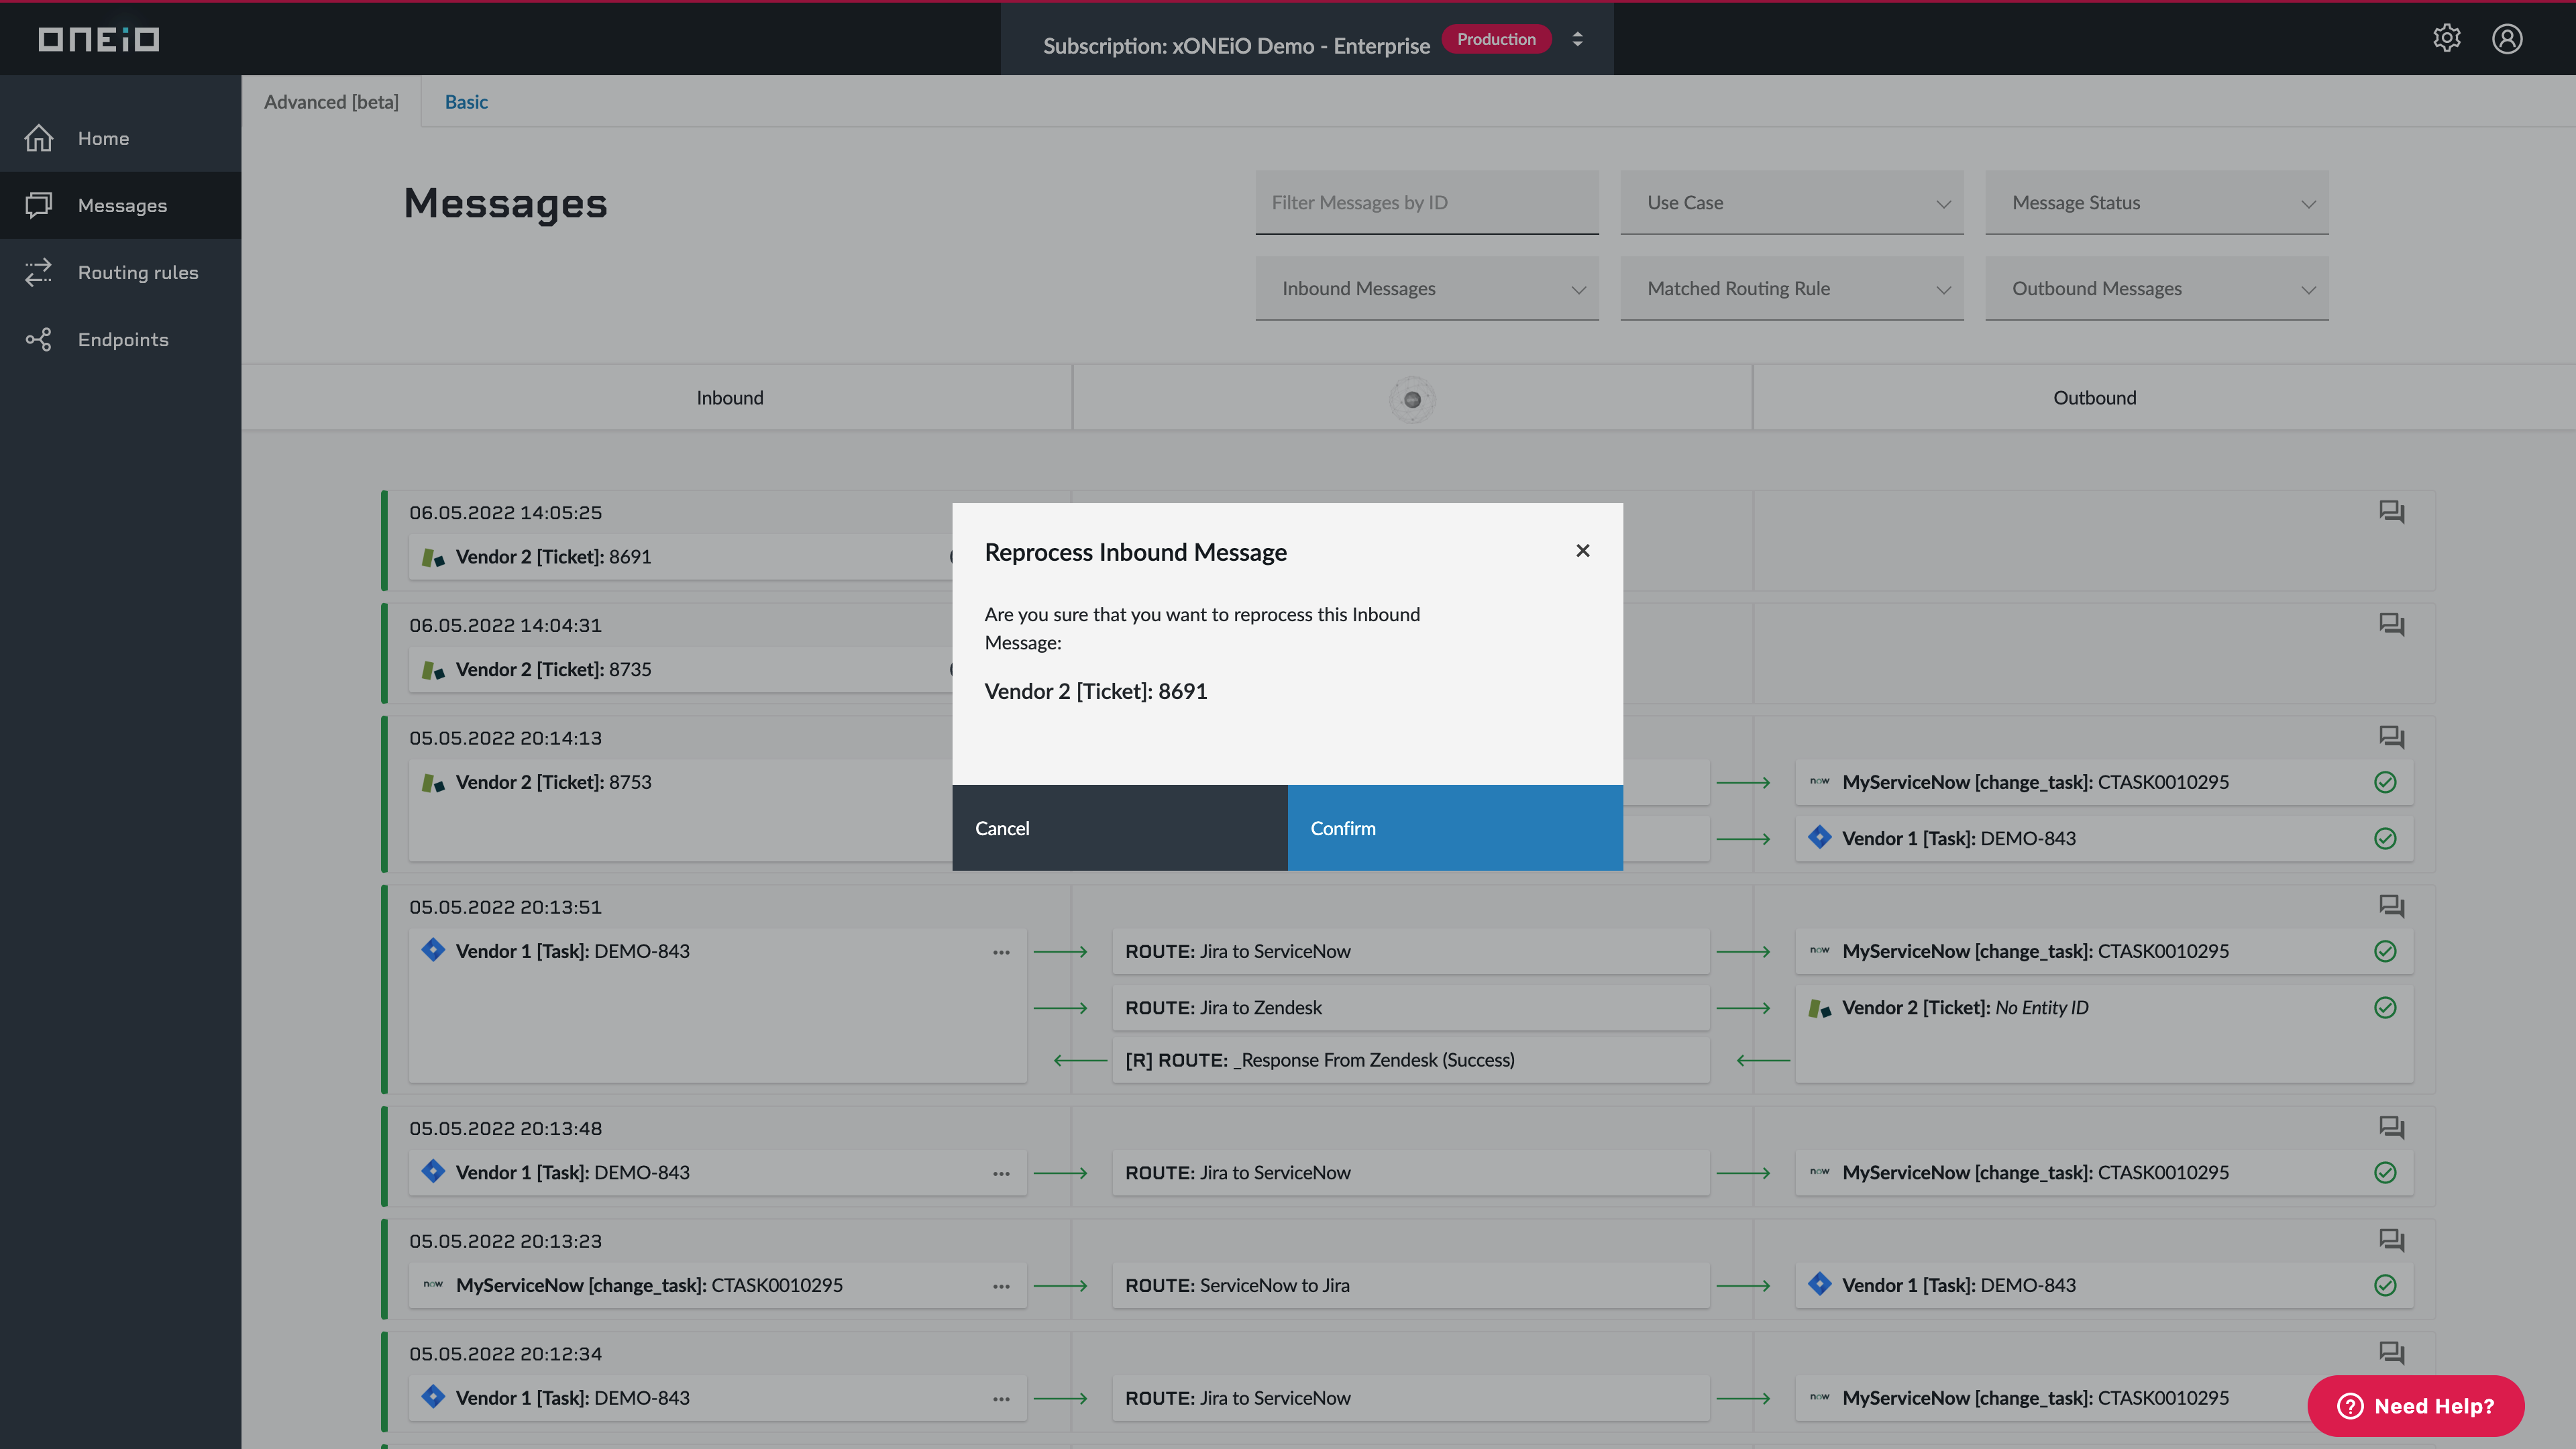Click the Outbound column header
This screenshot has height=1449, width=2576.
[x=2095, y=398]
